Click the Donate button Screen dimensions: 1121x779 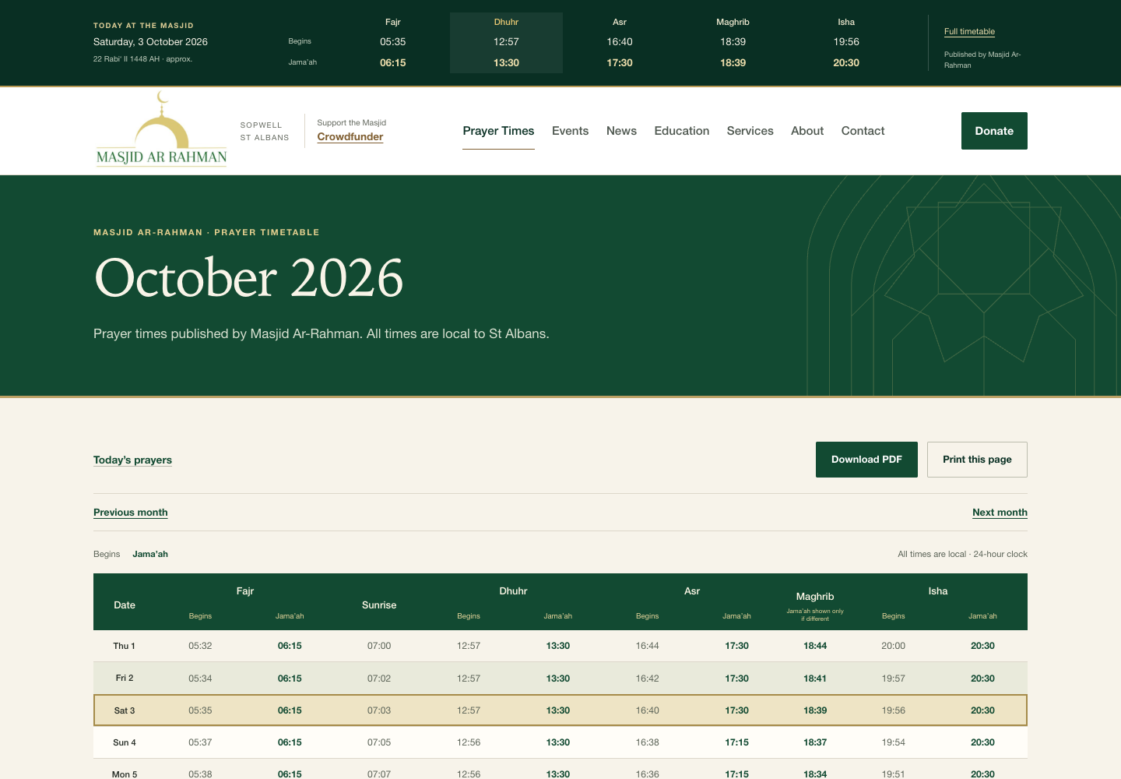[x=994, y=131]
